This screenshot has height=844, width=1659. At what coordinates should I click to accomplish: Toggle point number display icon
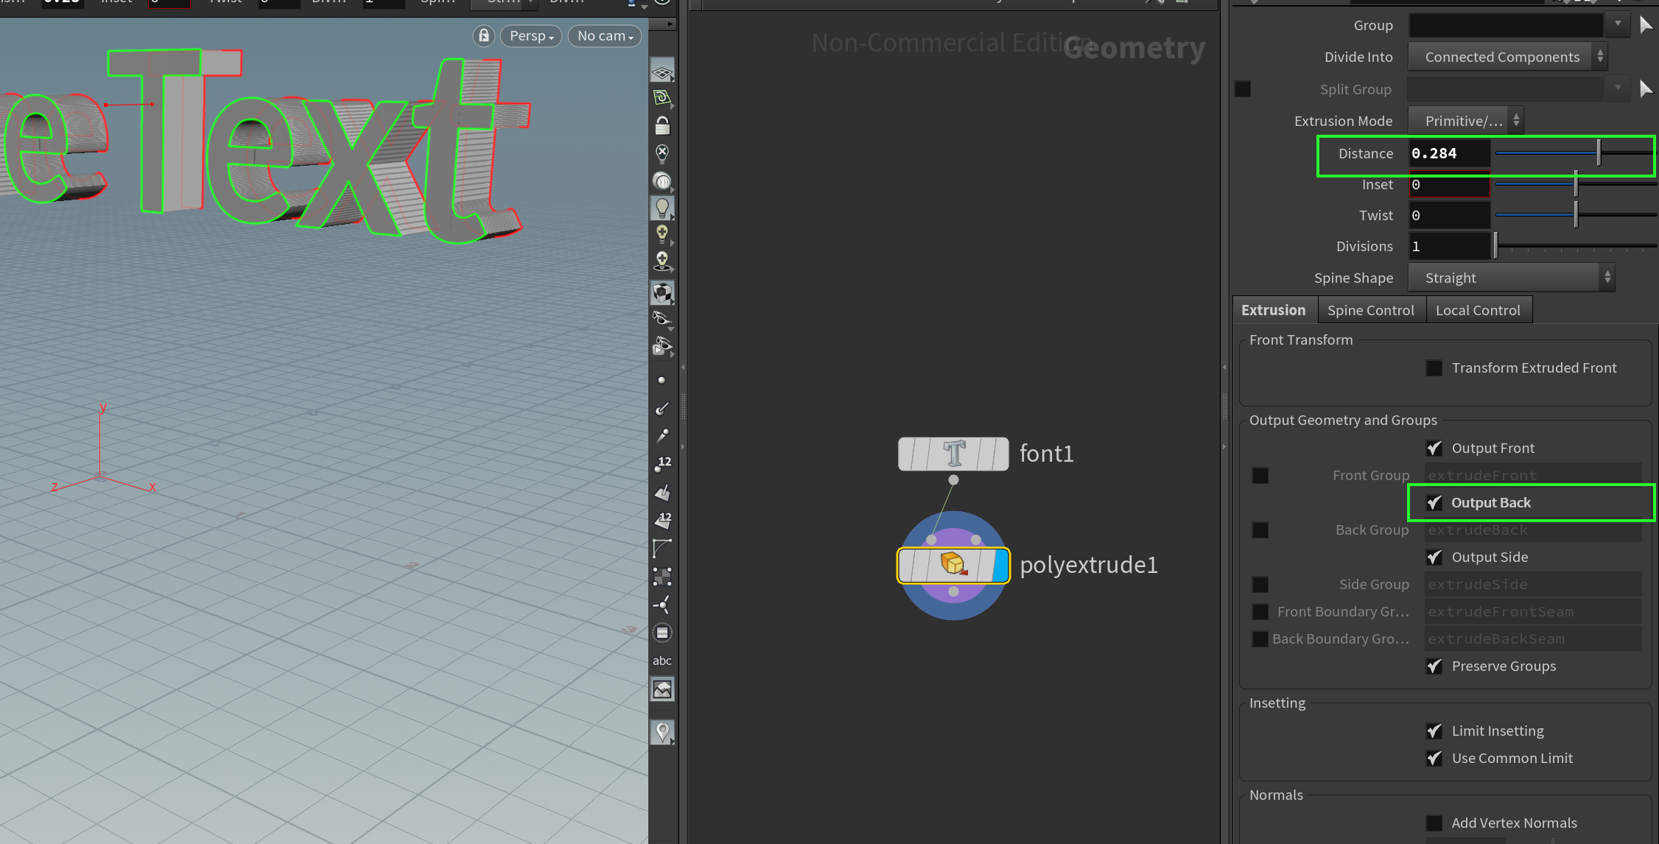click(x=662, y=463)
